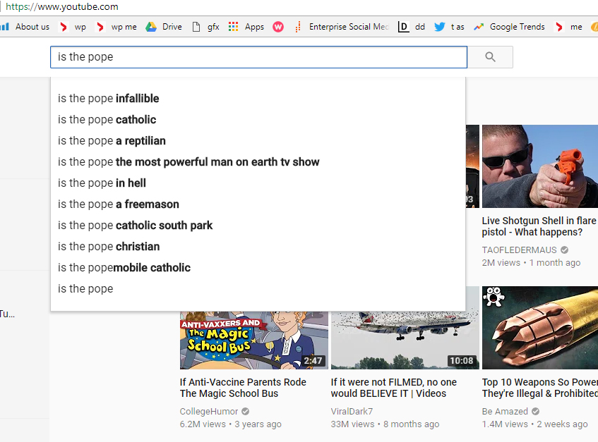Pick 'is the pope a freemason' suggestion
Screen dimensions: 598x442
119,204
